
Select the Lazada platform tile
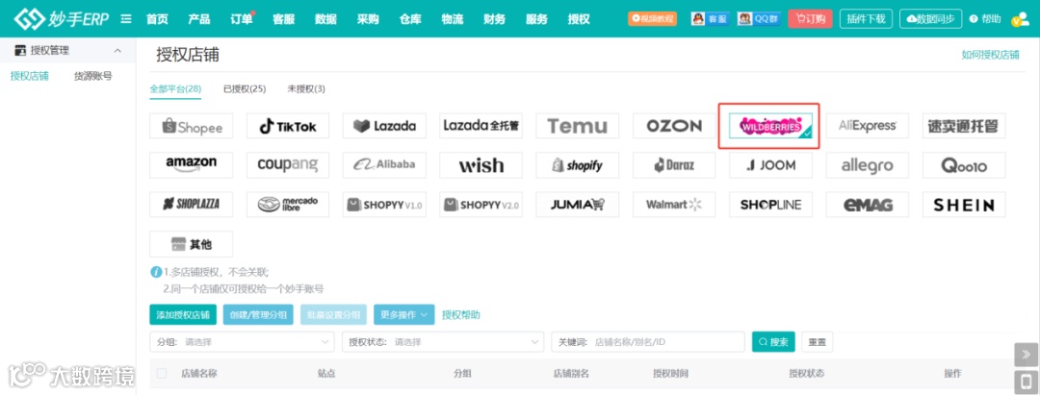(384, 126)
